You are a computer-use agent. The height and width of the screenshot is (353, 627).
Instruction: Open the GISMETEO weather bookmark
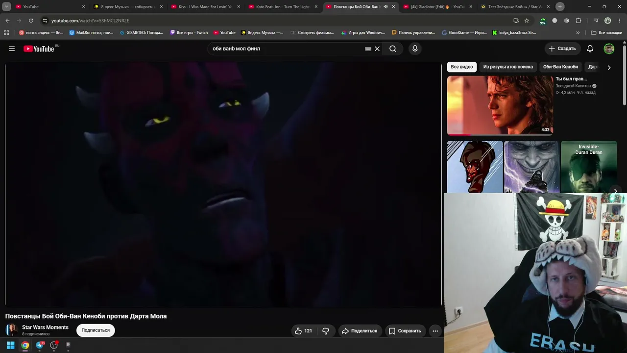point(141,33)
